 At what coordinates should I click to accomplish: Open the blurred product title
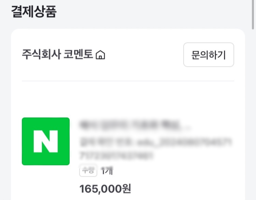(134, 125)
